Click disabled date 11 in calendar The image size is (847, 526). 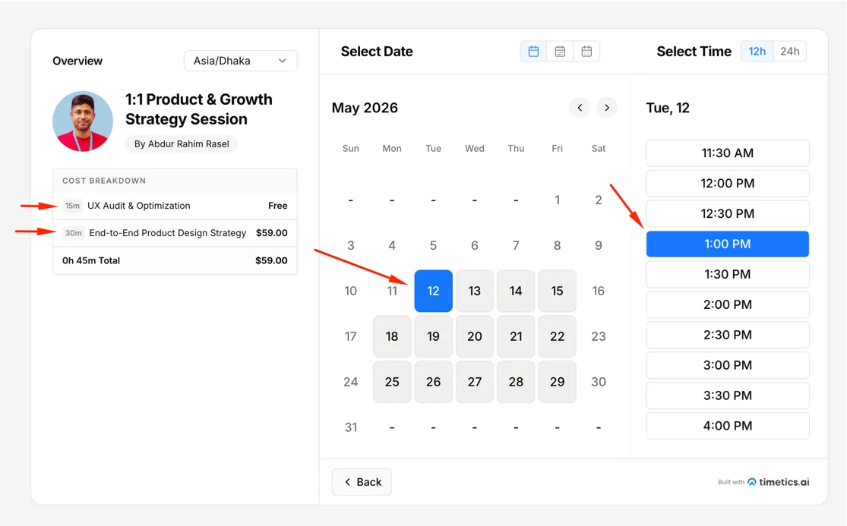pyautogui.click(x=392, y=291)
